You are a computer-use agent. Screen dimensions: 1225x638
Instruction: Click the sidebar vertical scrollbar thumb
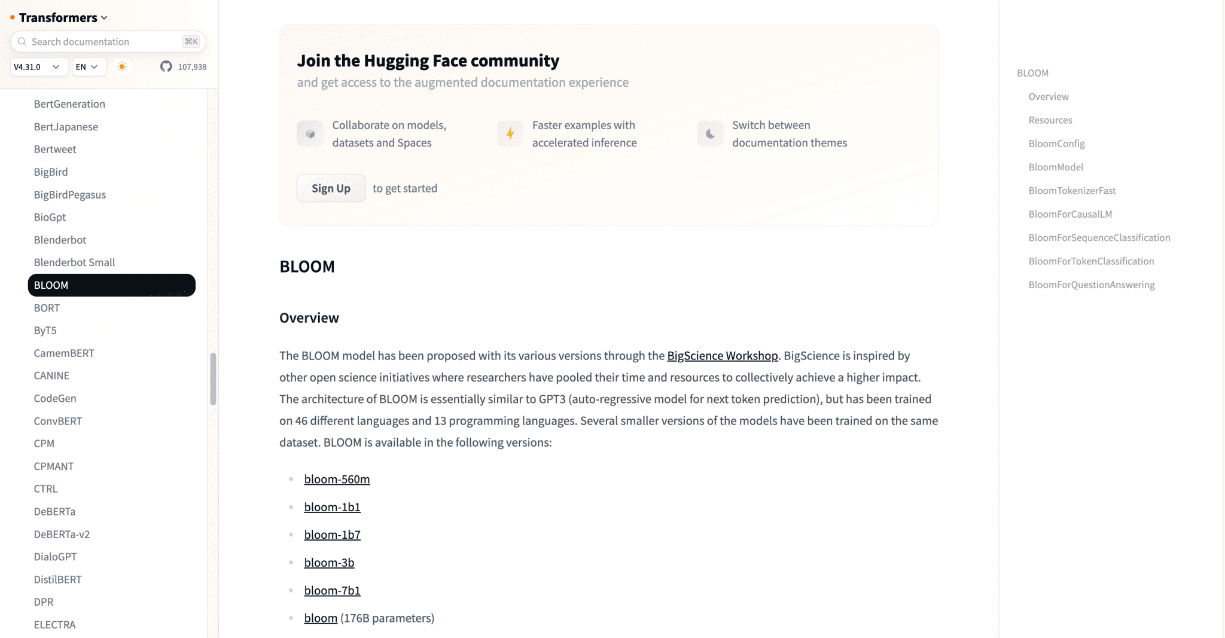(213, 379)
